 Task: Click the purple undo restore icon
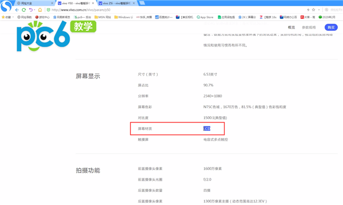coord(31,10)
